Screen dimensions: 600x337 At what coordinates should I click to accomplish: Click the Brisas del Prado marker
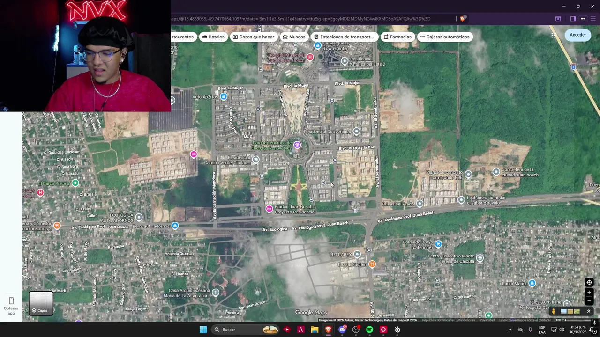[x=420, y=204]
